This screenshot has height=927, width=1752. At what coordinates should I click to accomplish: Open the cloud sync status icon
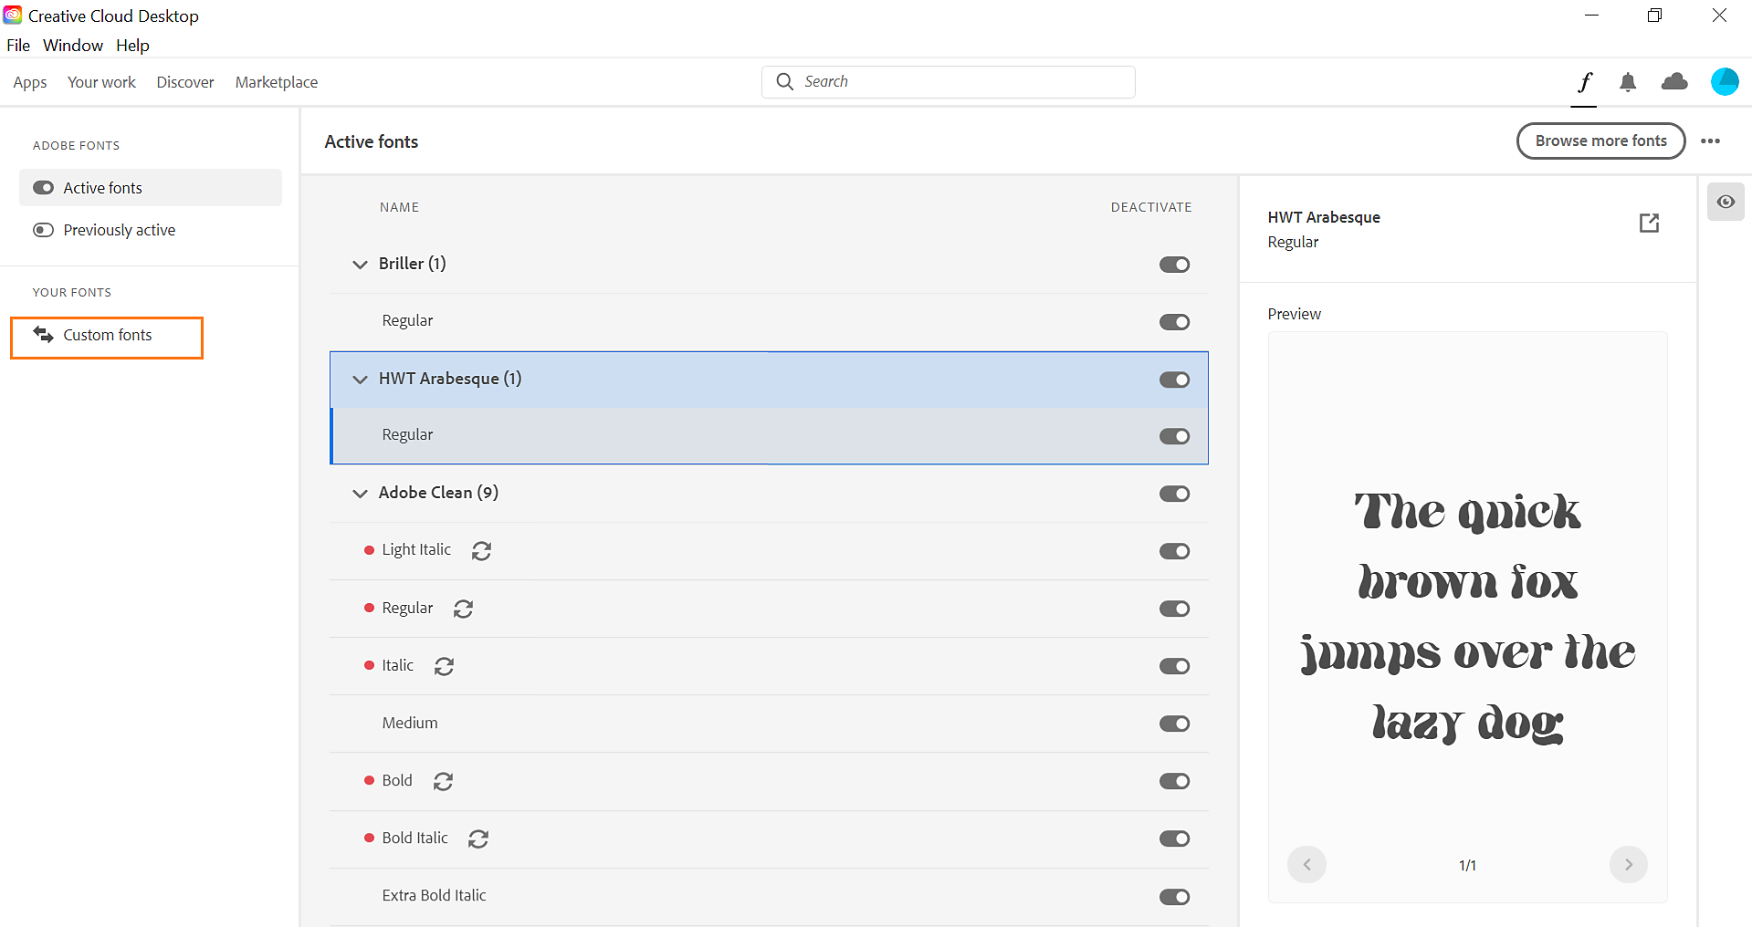coord(1674,82)
